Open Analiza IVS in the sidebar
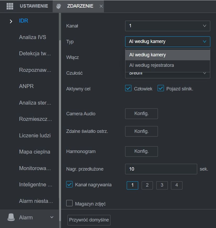 32,37
